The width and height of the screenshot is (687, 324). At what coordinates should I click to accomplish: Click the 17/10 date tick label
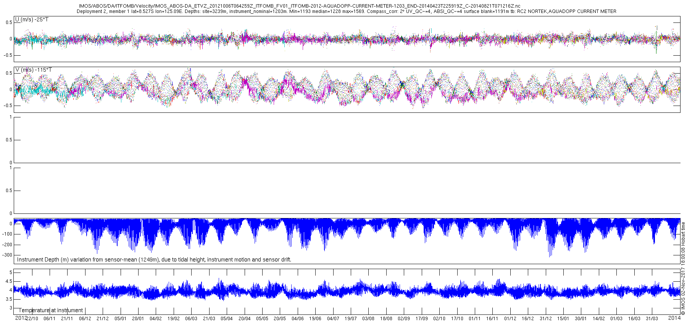[x=457, y=319]
